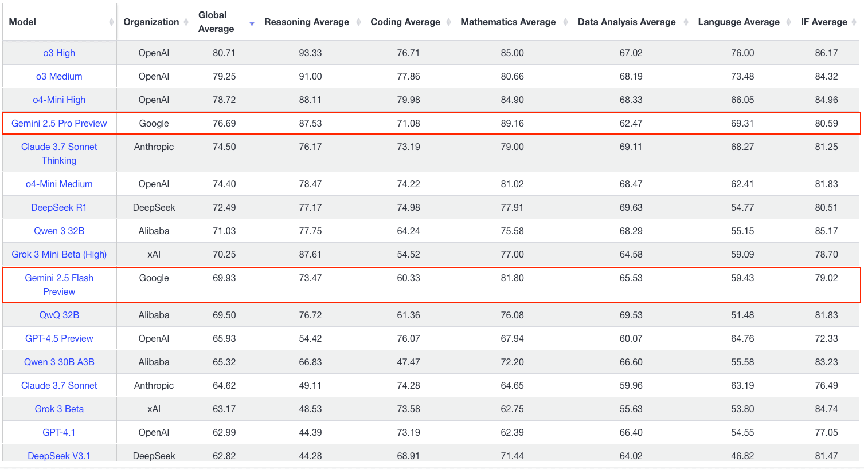This screenshot has width=864, height=470.
Task: Open the o3 High model link
Action: 59,53
